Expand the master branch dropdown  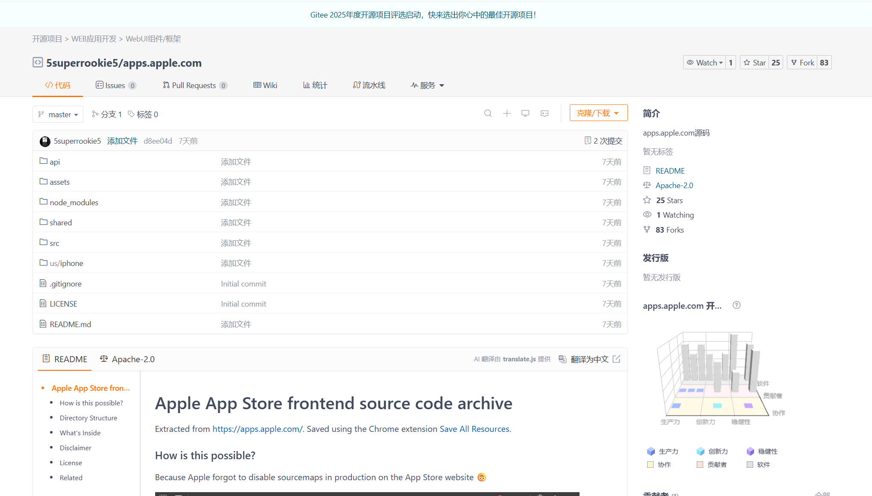click(x=58, y=114)
